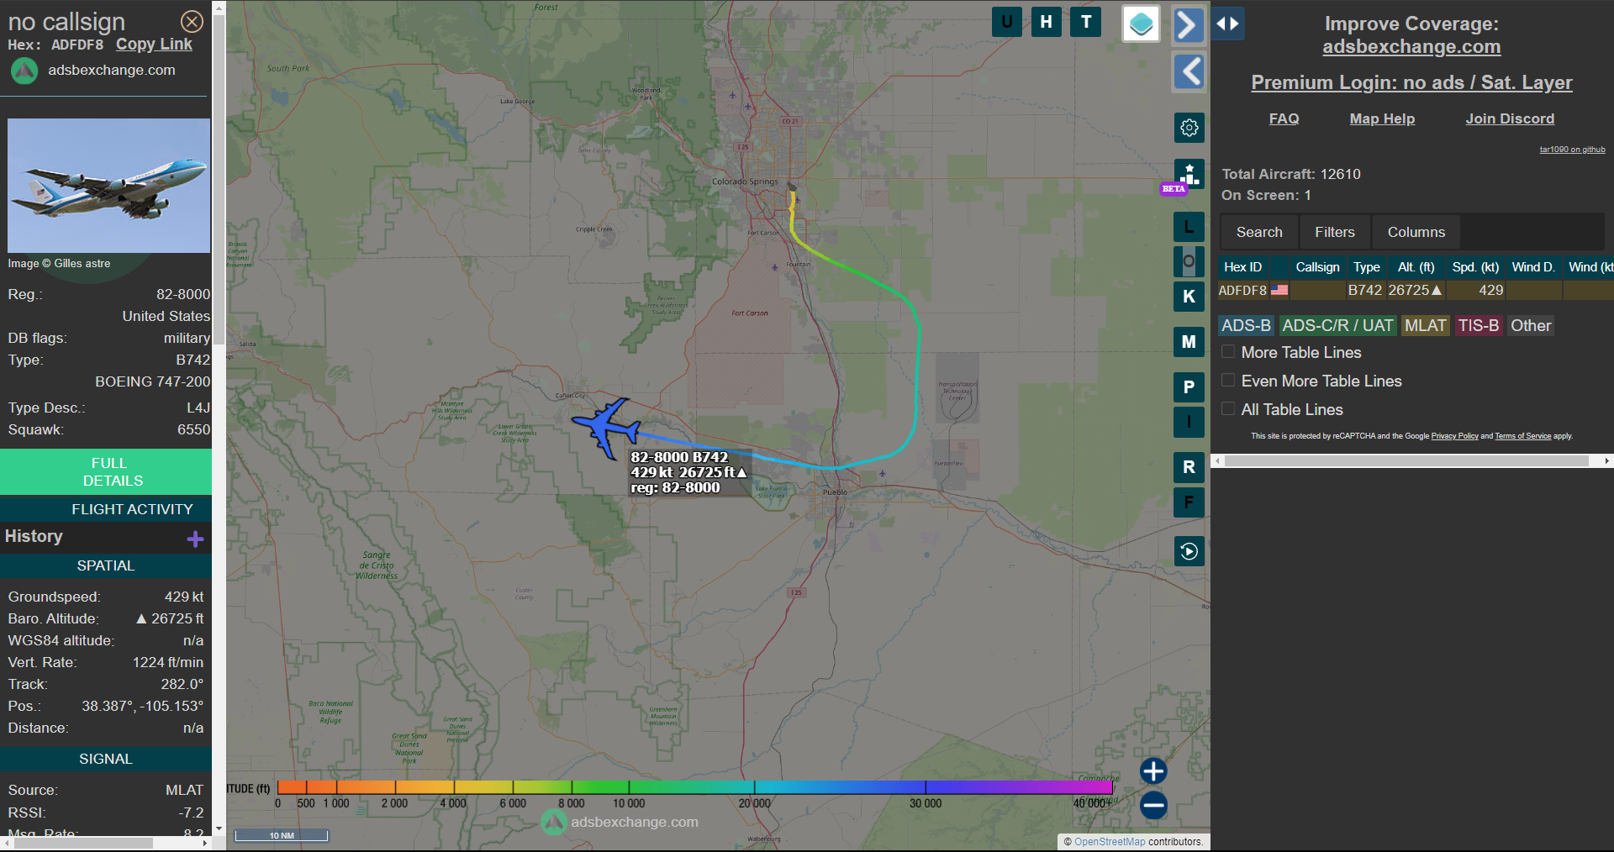This screenshot has width=1614, height=852.
Task: Toggle the T map button
Action: [1086, 22]
